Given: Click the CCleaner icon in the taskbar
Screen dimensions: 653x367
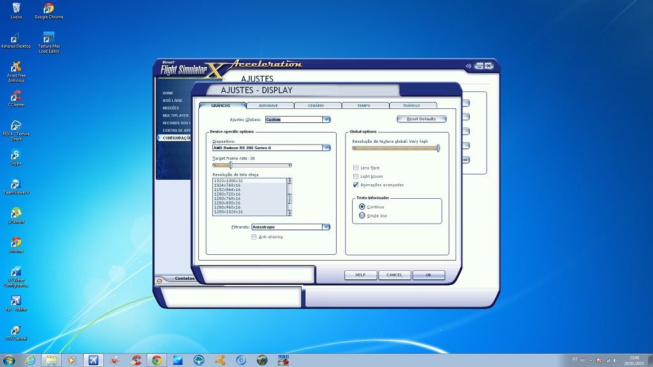Looking at the screenshot, I should (x=136, y=361).
